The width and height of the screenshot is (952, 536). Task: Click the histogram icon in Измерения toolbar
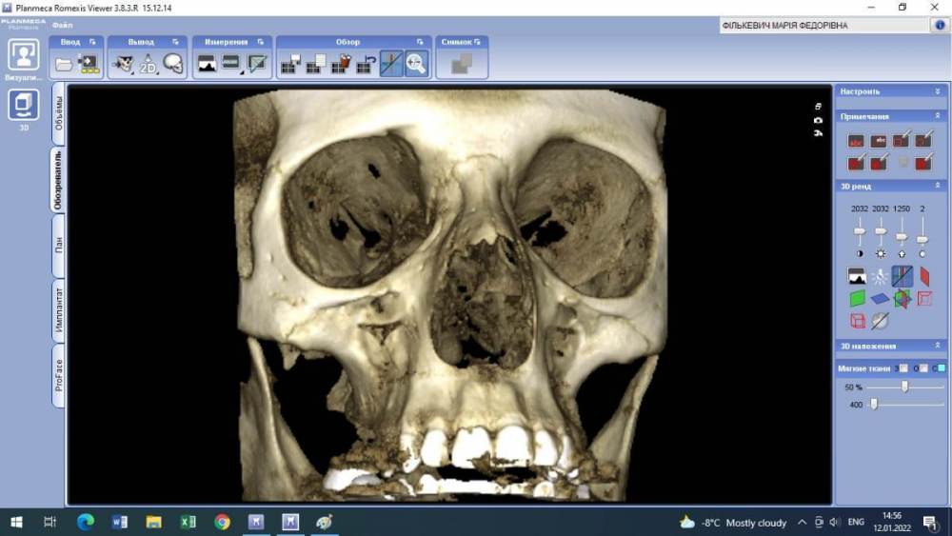(207, 64)
